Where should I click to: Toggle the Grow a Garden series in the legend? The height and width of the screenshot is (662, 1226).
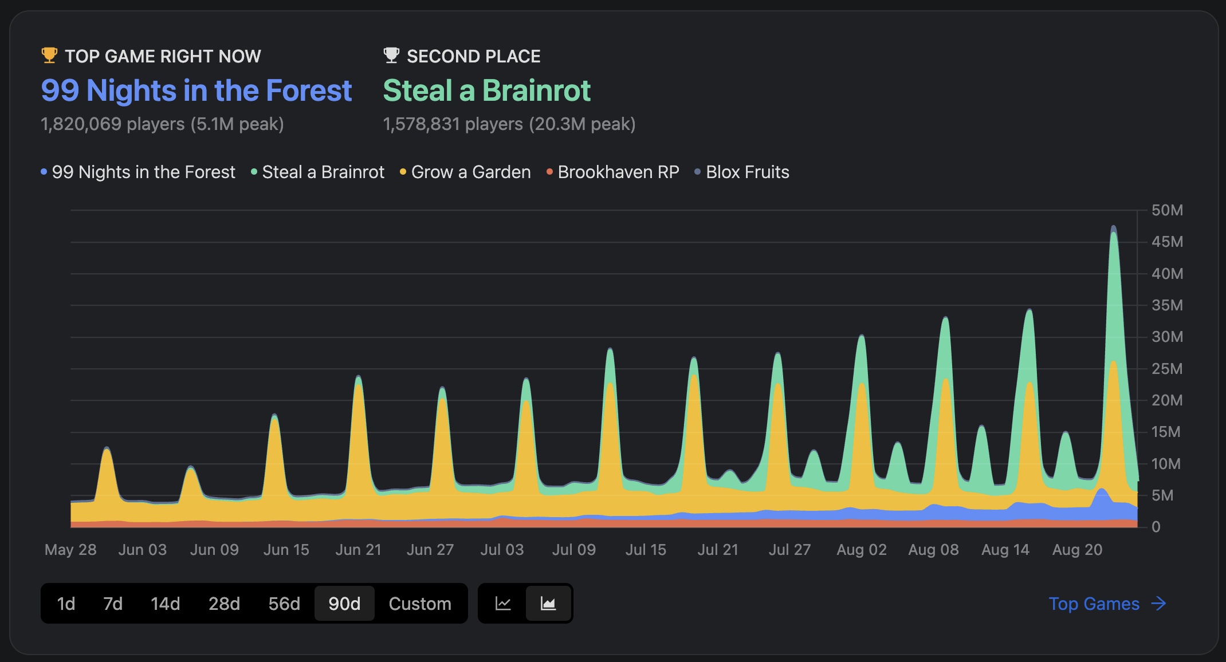pyautogui.click(x=470, y=172)
